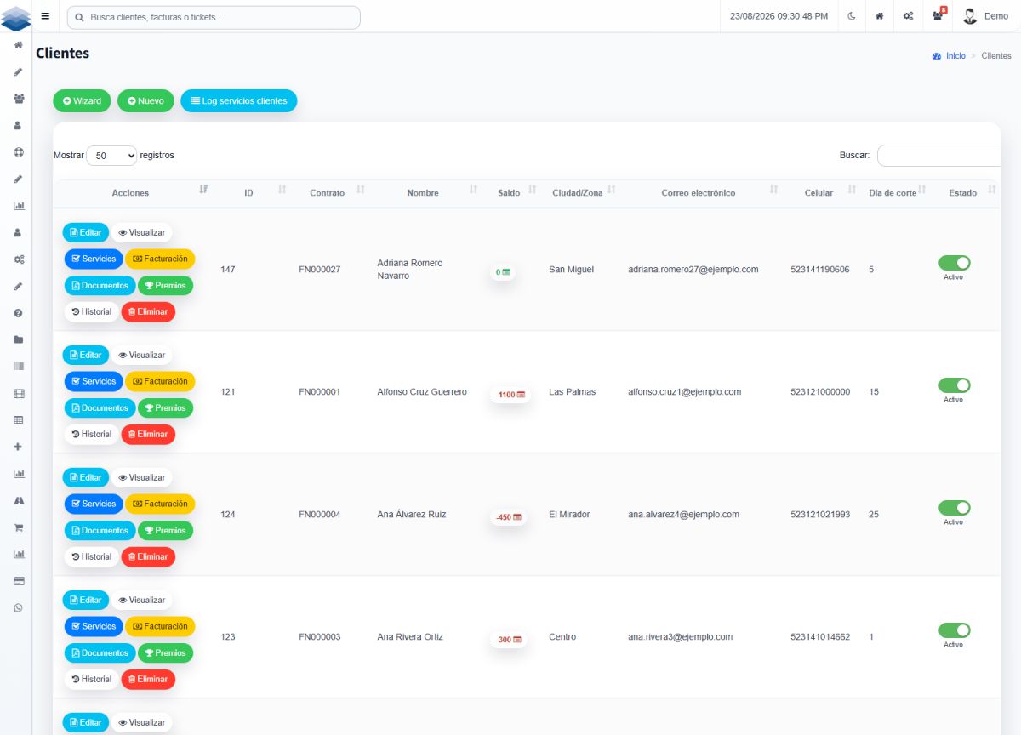Sort the table by the Saldo column
This screenshot has height=735, width=1021.
click(509, 193)
